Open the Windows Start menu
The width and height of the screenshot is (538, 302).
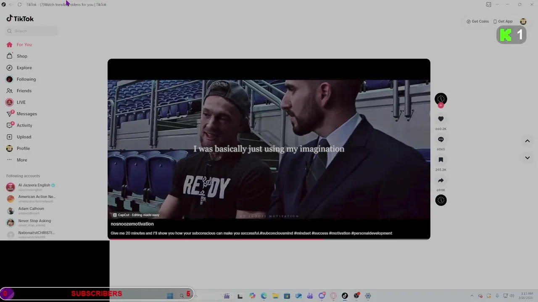170,296
